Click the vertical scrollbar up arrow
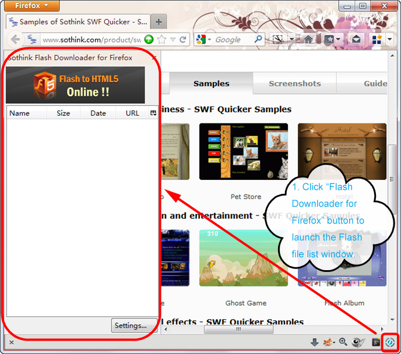Image resolution: width=401 pixels, height=354 pixels. click(392, 55)
